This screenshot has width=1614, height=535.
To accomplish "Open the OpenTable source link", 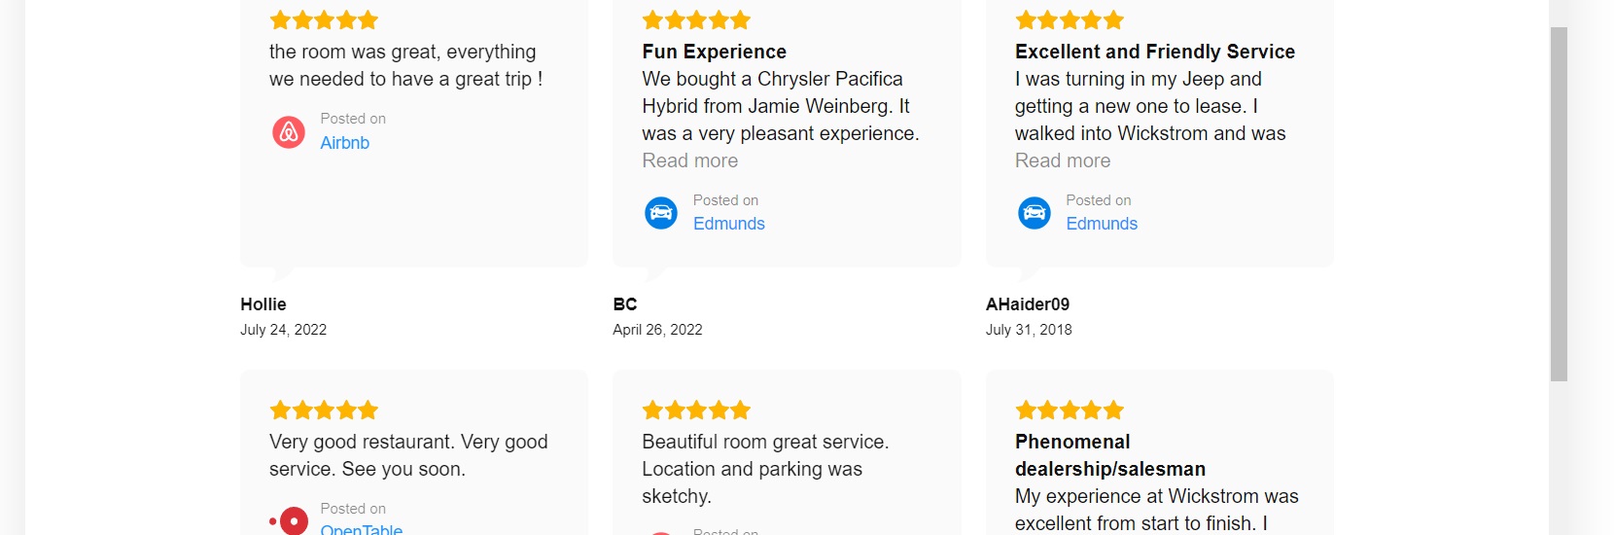I will (x=362, y=529).
